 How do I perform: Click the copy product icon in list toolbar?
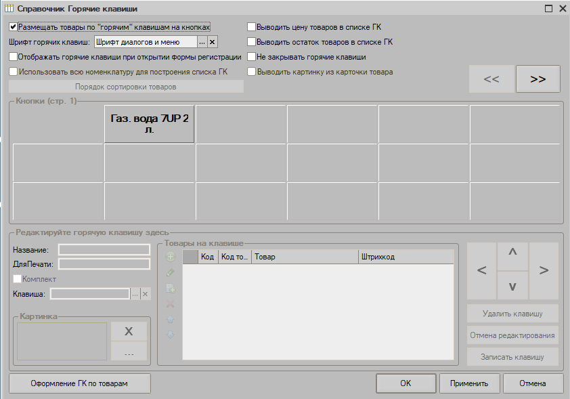(x=171, y=288)
